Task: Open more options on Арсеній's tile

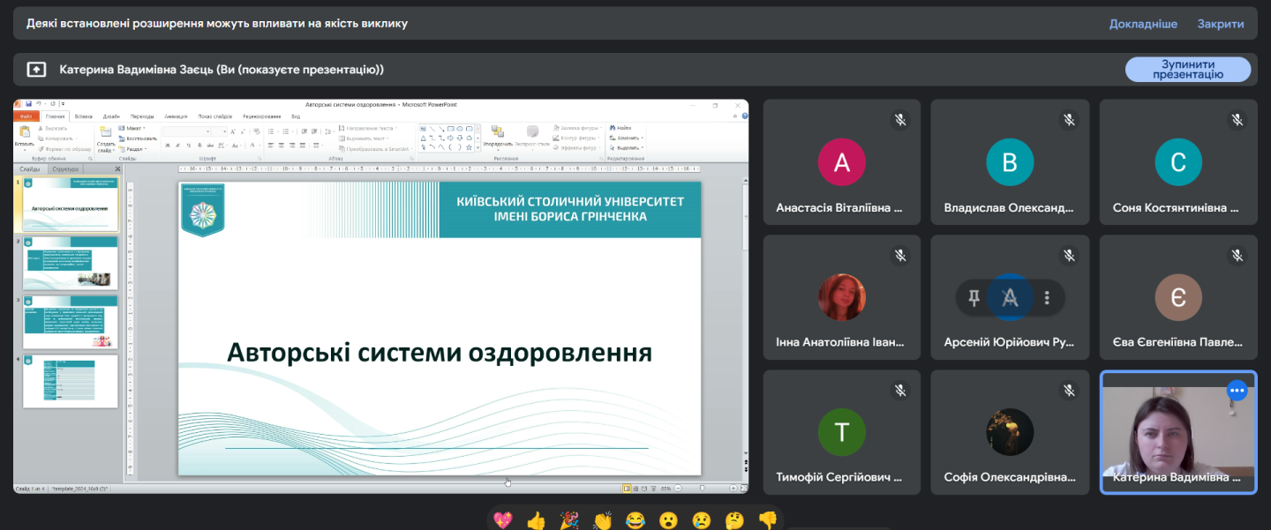Action: 1047,298
